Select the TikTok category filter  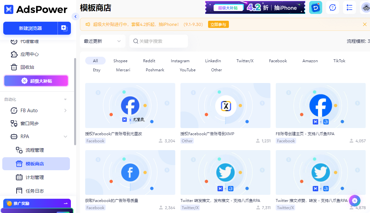click(x=339, y=61)
